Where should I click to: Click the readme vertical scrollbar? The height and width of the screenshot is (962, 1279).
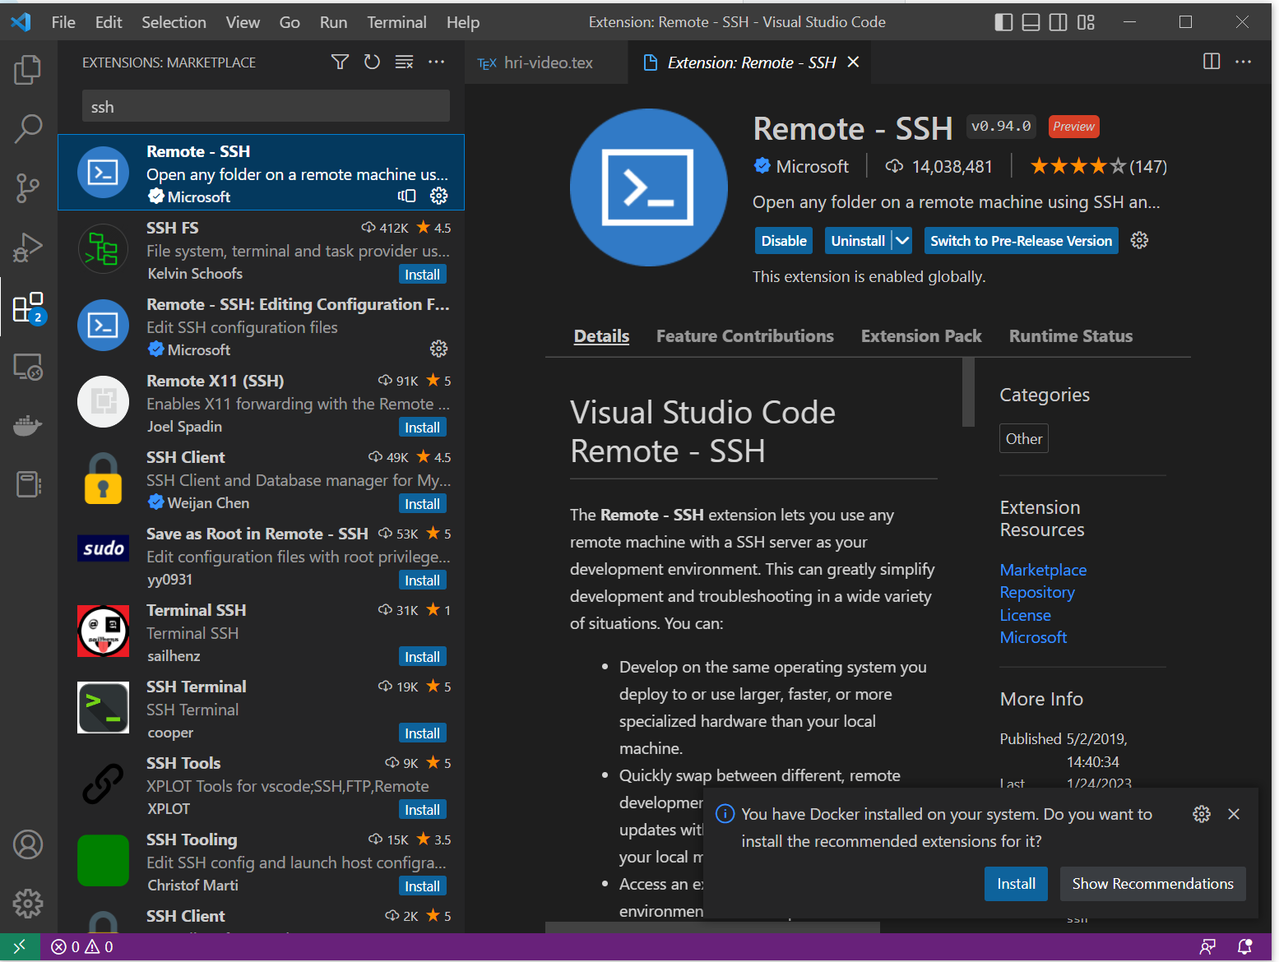(x=968, y=392)
